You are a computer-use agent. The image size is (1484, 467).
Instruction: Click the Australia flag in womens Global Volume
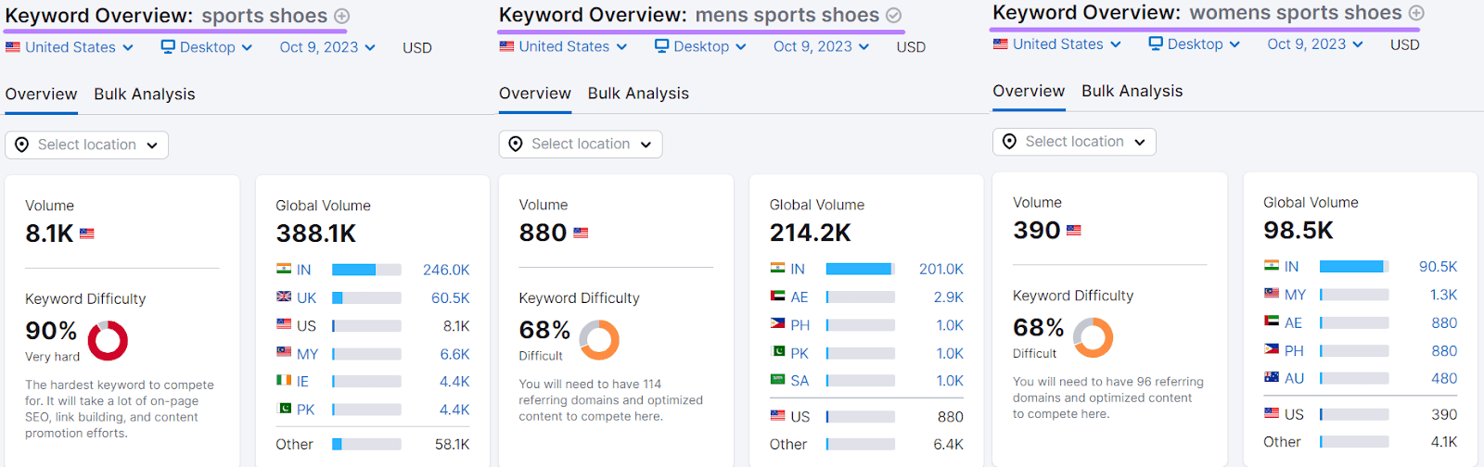pos(1272,378)
